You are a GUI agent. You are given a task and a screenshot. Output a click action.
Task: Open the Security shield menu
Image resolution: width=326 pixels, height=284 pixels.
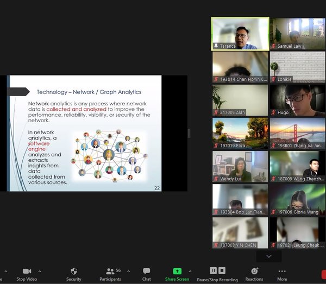point(74,271)
